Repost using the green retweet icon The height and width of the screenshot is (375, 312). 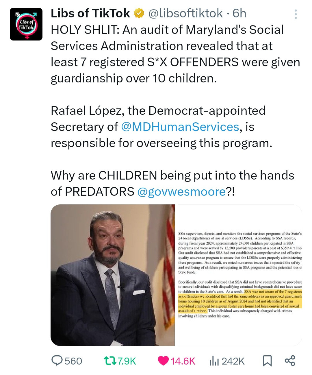point(110,361)
